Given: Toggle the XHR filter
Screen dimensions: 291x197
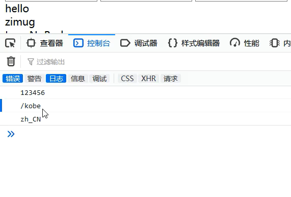Looking at the screenshot, I should click(x=149, y=79).
